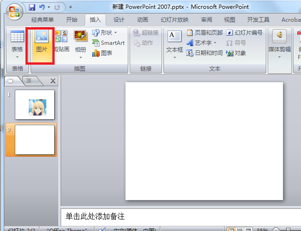Save the presentation with the floppy icon
Image resolution: width=301 pixels, height=231 pixels.
[x=32, y=7]
